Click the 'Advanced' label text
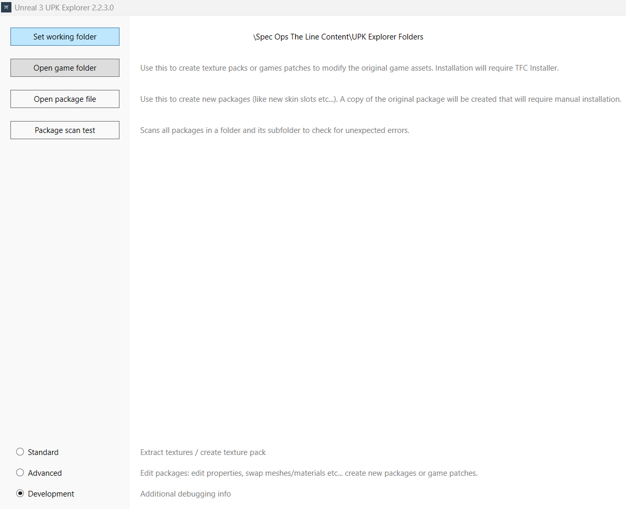This screenshot has width=626, height=509. (x=45, y=473)
